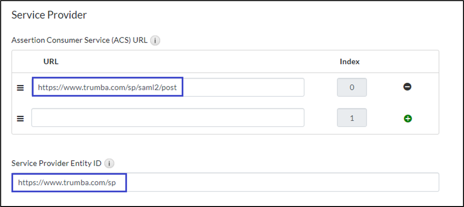Click the Service Provider Entity ID label

click(56, 164)
